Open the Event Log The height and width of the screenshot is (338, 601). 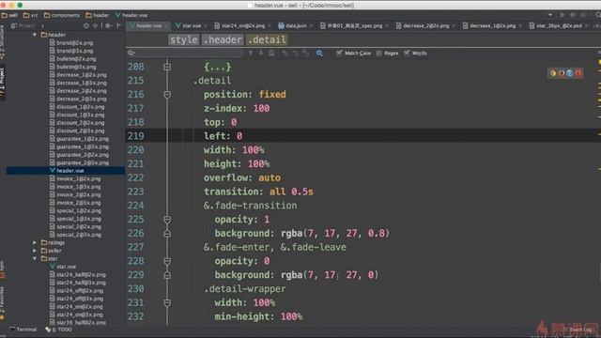(578, 330)
